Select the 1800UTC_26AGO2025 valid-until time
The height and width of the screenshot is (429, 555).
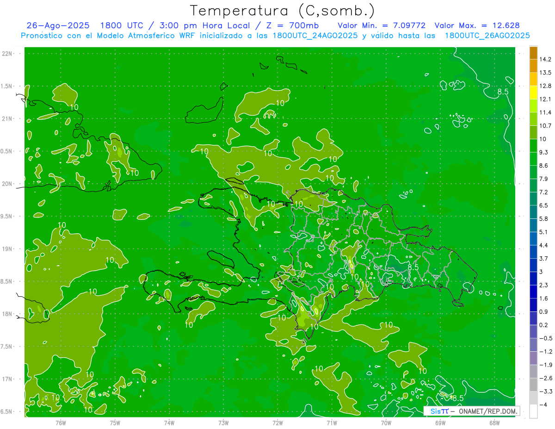coord(487,35)
